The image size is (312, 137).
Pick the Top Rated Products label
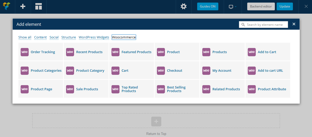(130, 89)
